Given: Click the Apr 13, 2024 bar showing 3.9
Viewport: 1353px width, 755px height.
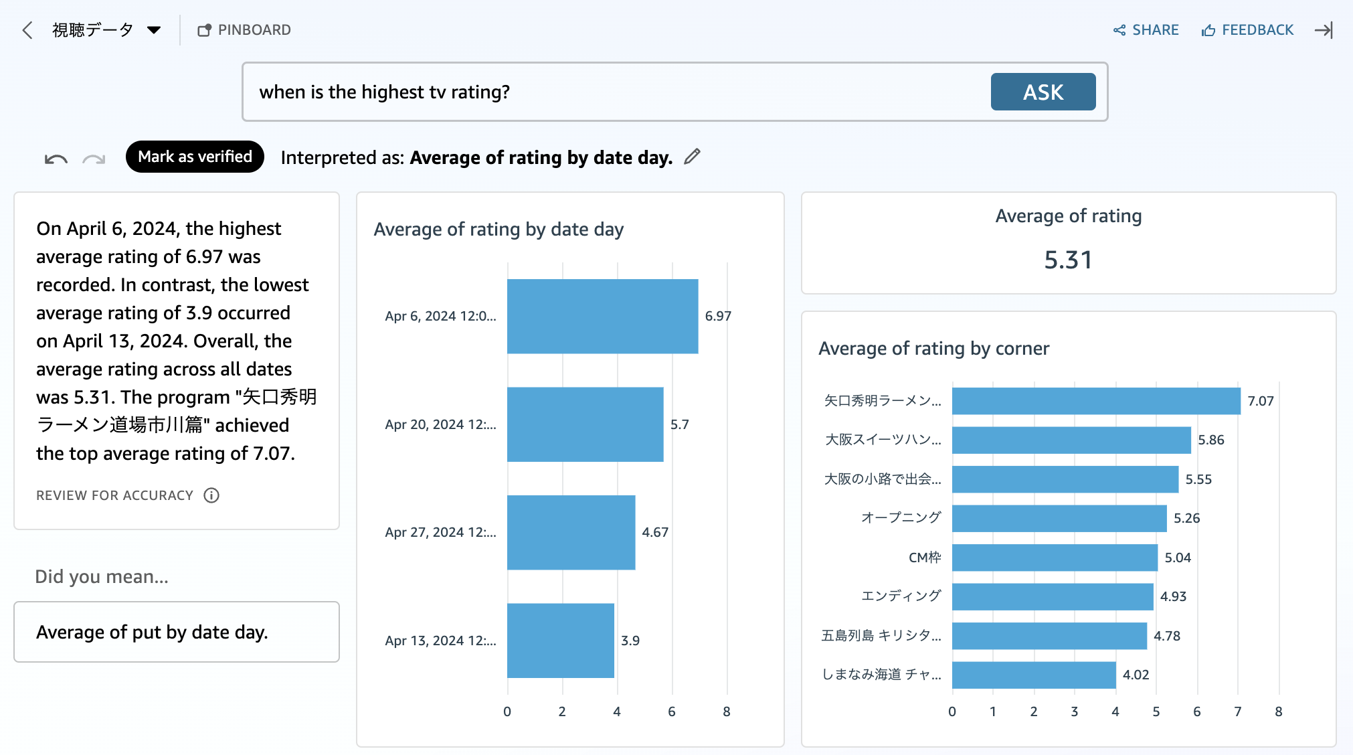Looking at the screenshot, I should (560, 641).
